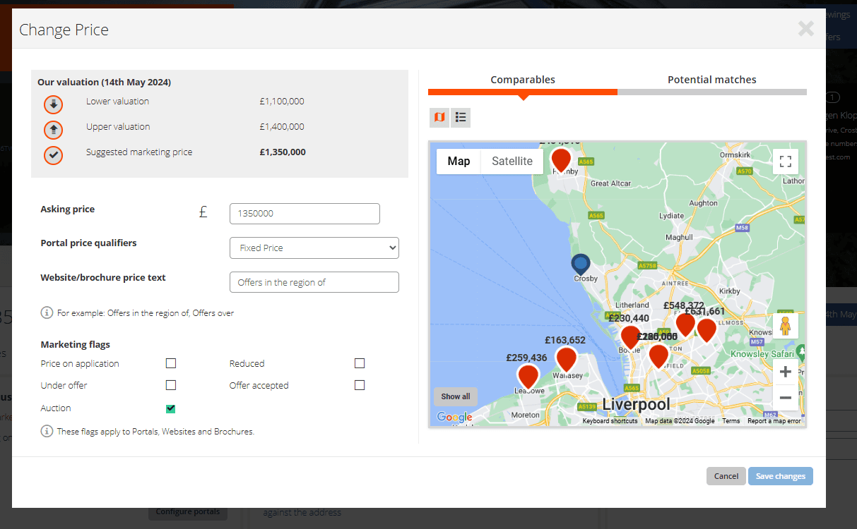
Task: Select the lower valuation down-arrow icon
Action: click(x=54, y=104)
